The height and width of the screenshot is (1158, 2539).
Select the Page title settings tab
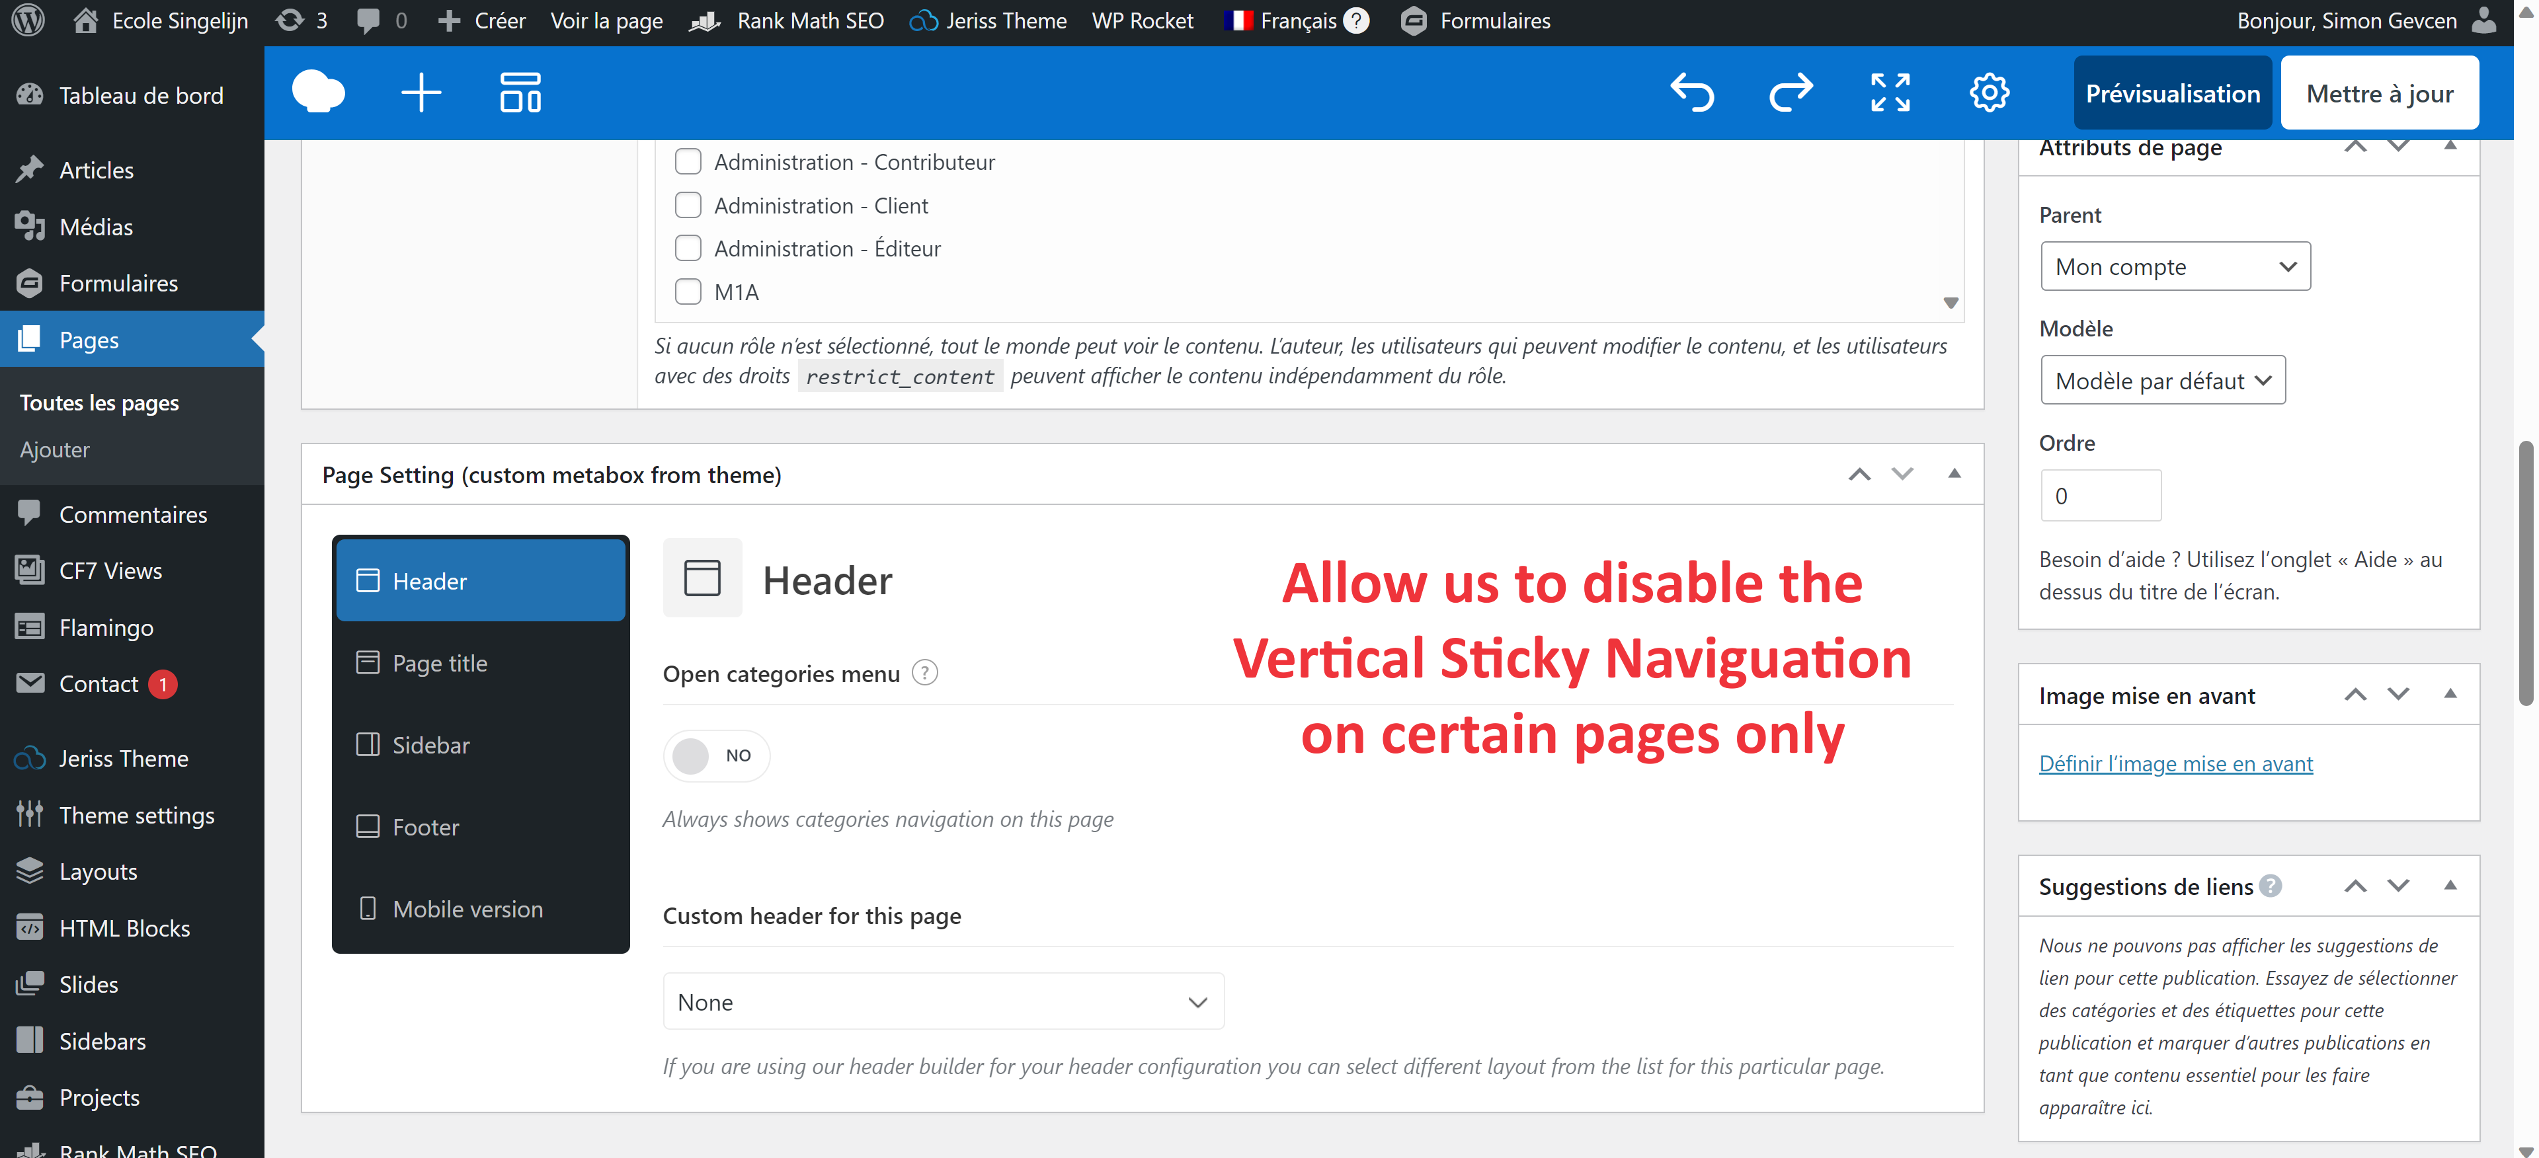point(481,662)
